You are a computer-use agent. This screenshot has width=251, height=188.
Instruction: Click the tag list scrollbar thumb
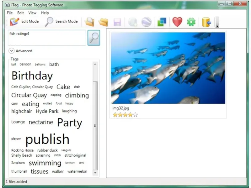(x=95, y=126)
